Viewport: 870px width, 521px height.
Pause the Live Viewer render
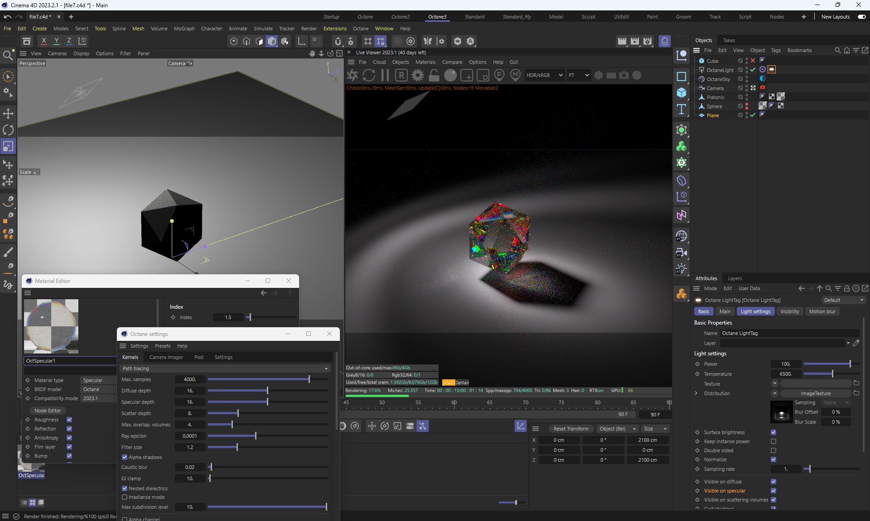tap(385, 76)
